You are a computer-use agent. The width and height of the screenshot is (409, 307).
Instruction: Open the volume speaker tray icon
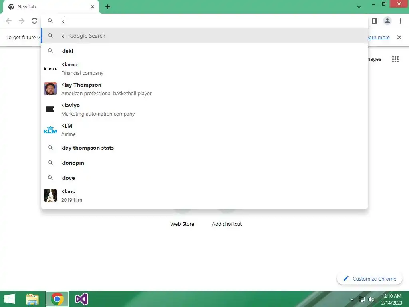371,299
